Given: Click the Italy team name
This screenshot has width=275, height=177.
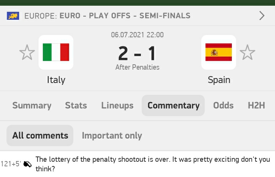Looking at the screenshot, I should tap(56, 80).
